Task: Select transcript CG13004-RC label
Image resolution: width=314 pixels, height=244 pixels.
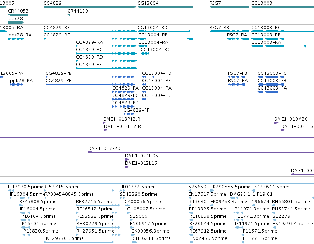Action: [x=155, y=50]
